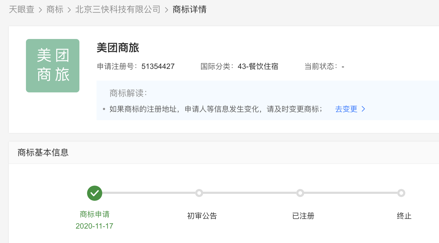Click the 去变更 link
439x243 pixels.
pyautogui.click(x=346, y=109)
